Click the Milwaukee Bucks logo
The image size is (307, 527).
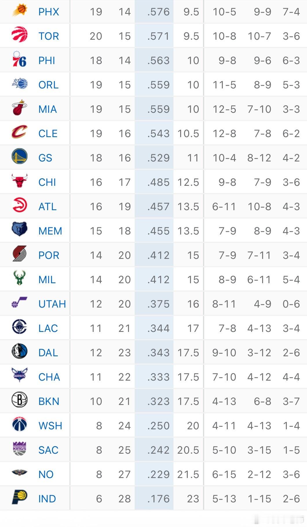tap(19, 279)
